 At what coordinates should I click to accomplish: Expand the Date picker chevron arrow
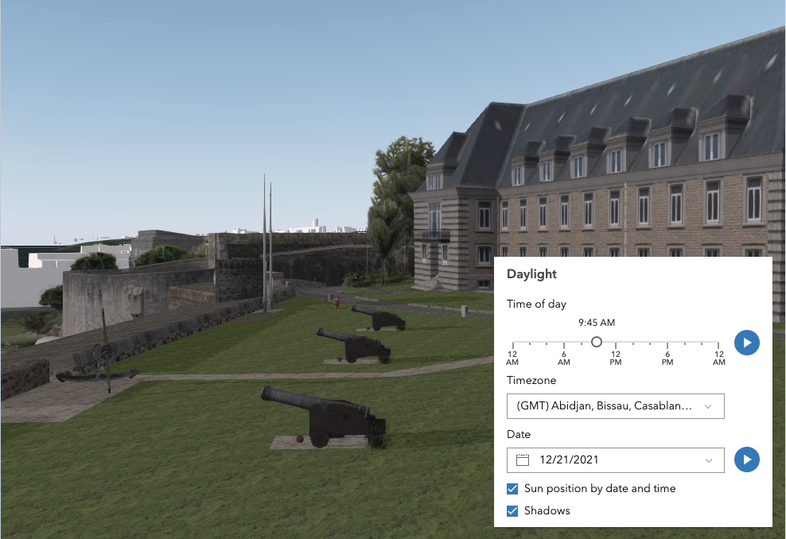coord(709,460)
